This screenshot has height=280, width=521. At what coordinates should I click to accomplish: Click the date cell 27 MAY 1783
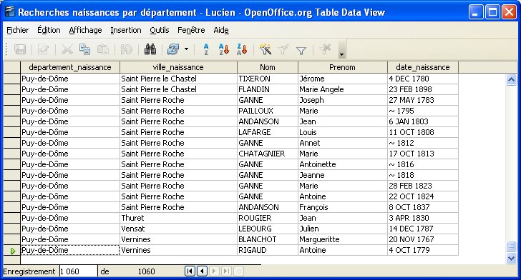[423, 100]
